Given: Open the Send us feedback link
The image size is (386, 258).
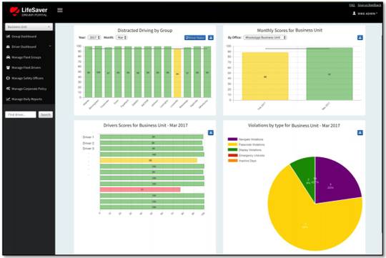Looking at the screenshot, I should pos(370,5).
